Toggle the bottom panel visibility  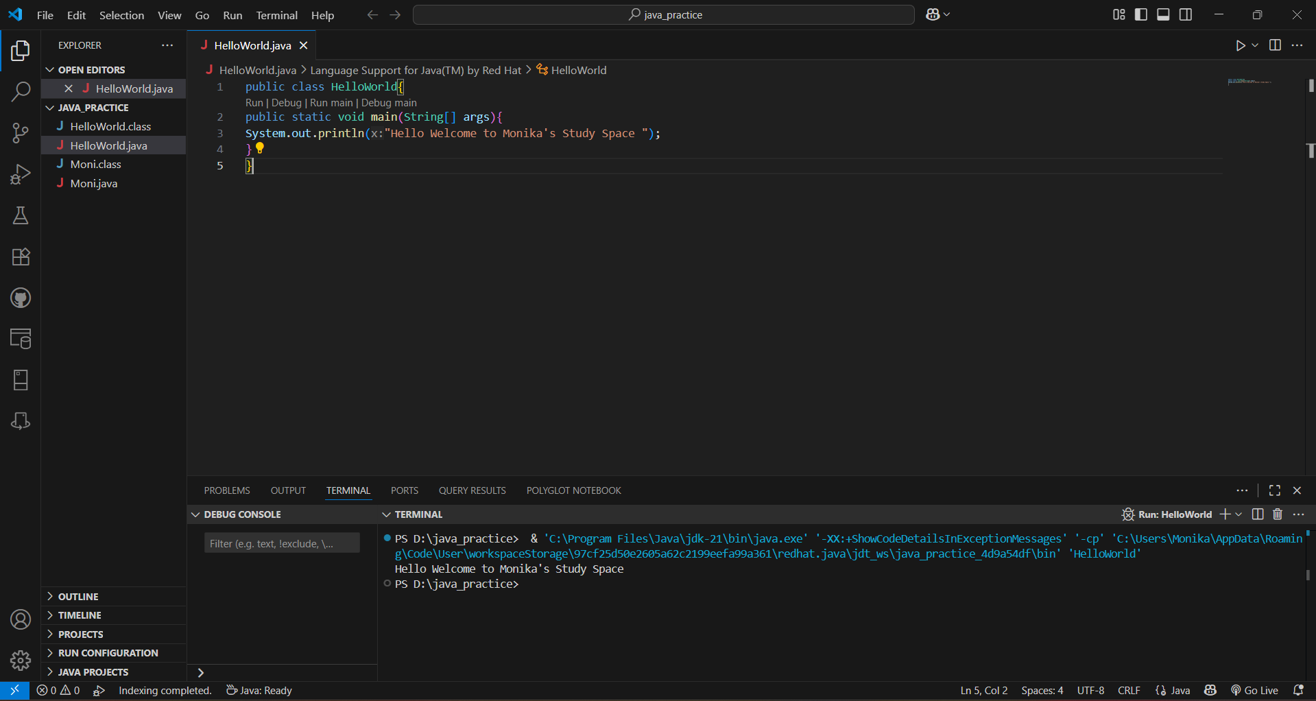click(1163, 14)
